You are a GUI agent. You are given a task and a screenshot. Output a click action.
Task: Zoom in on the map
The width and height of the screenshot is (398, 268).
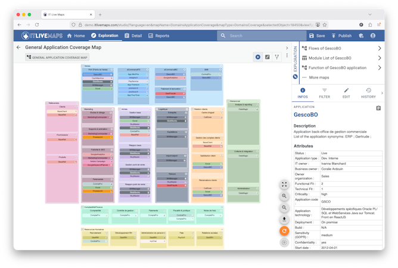284,196
